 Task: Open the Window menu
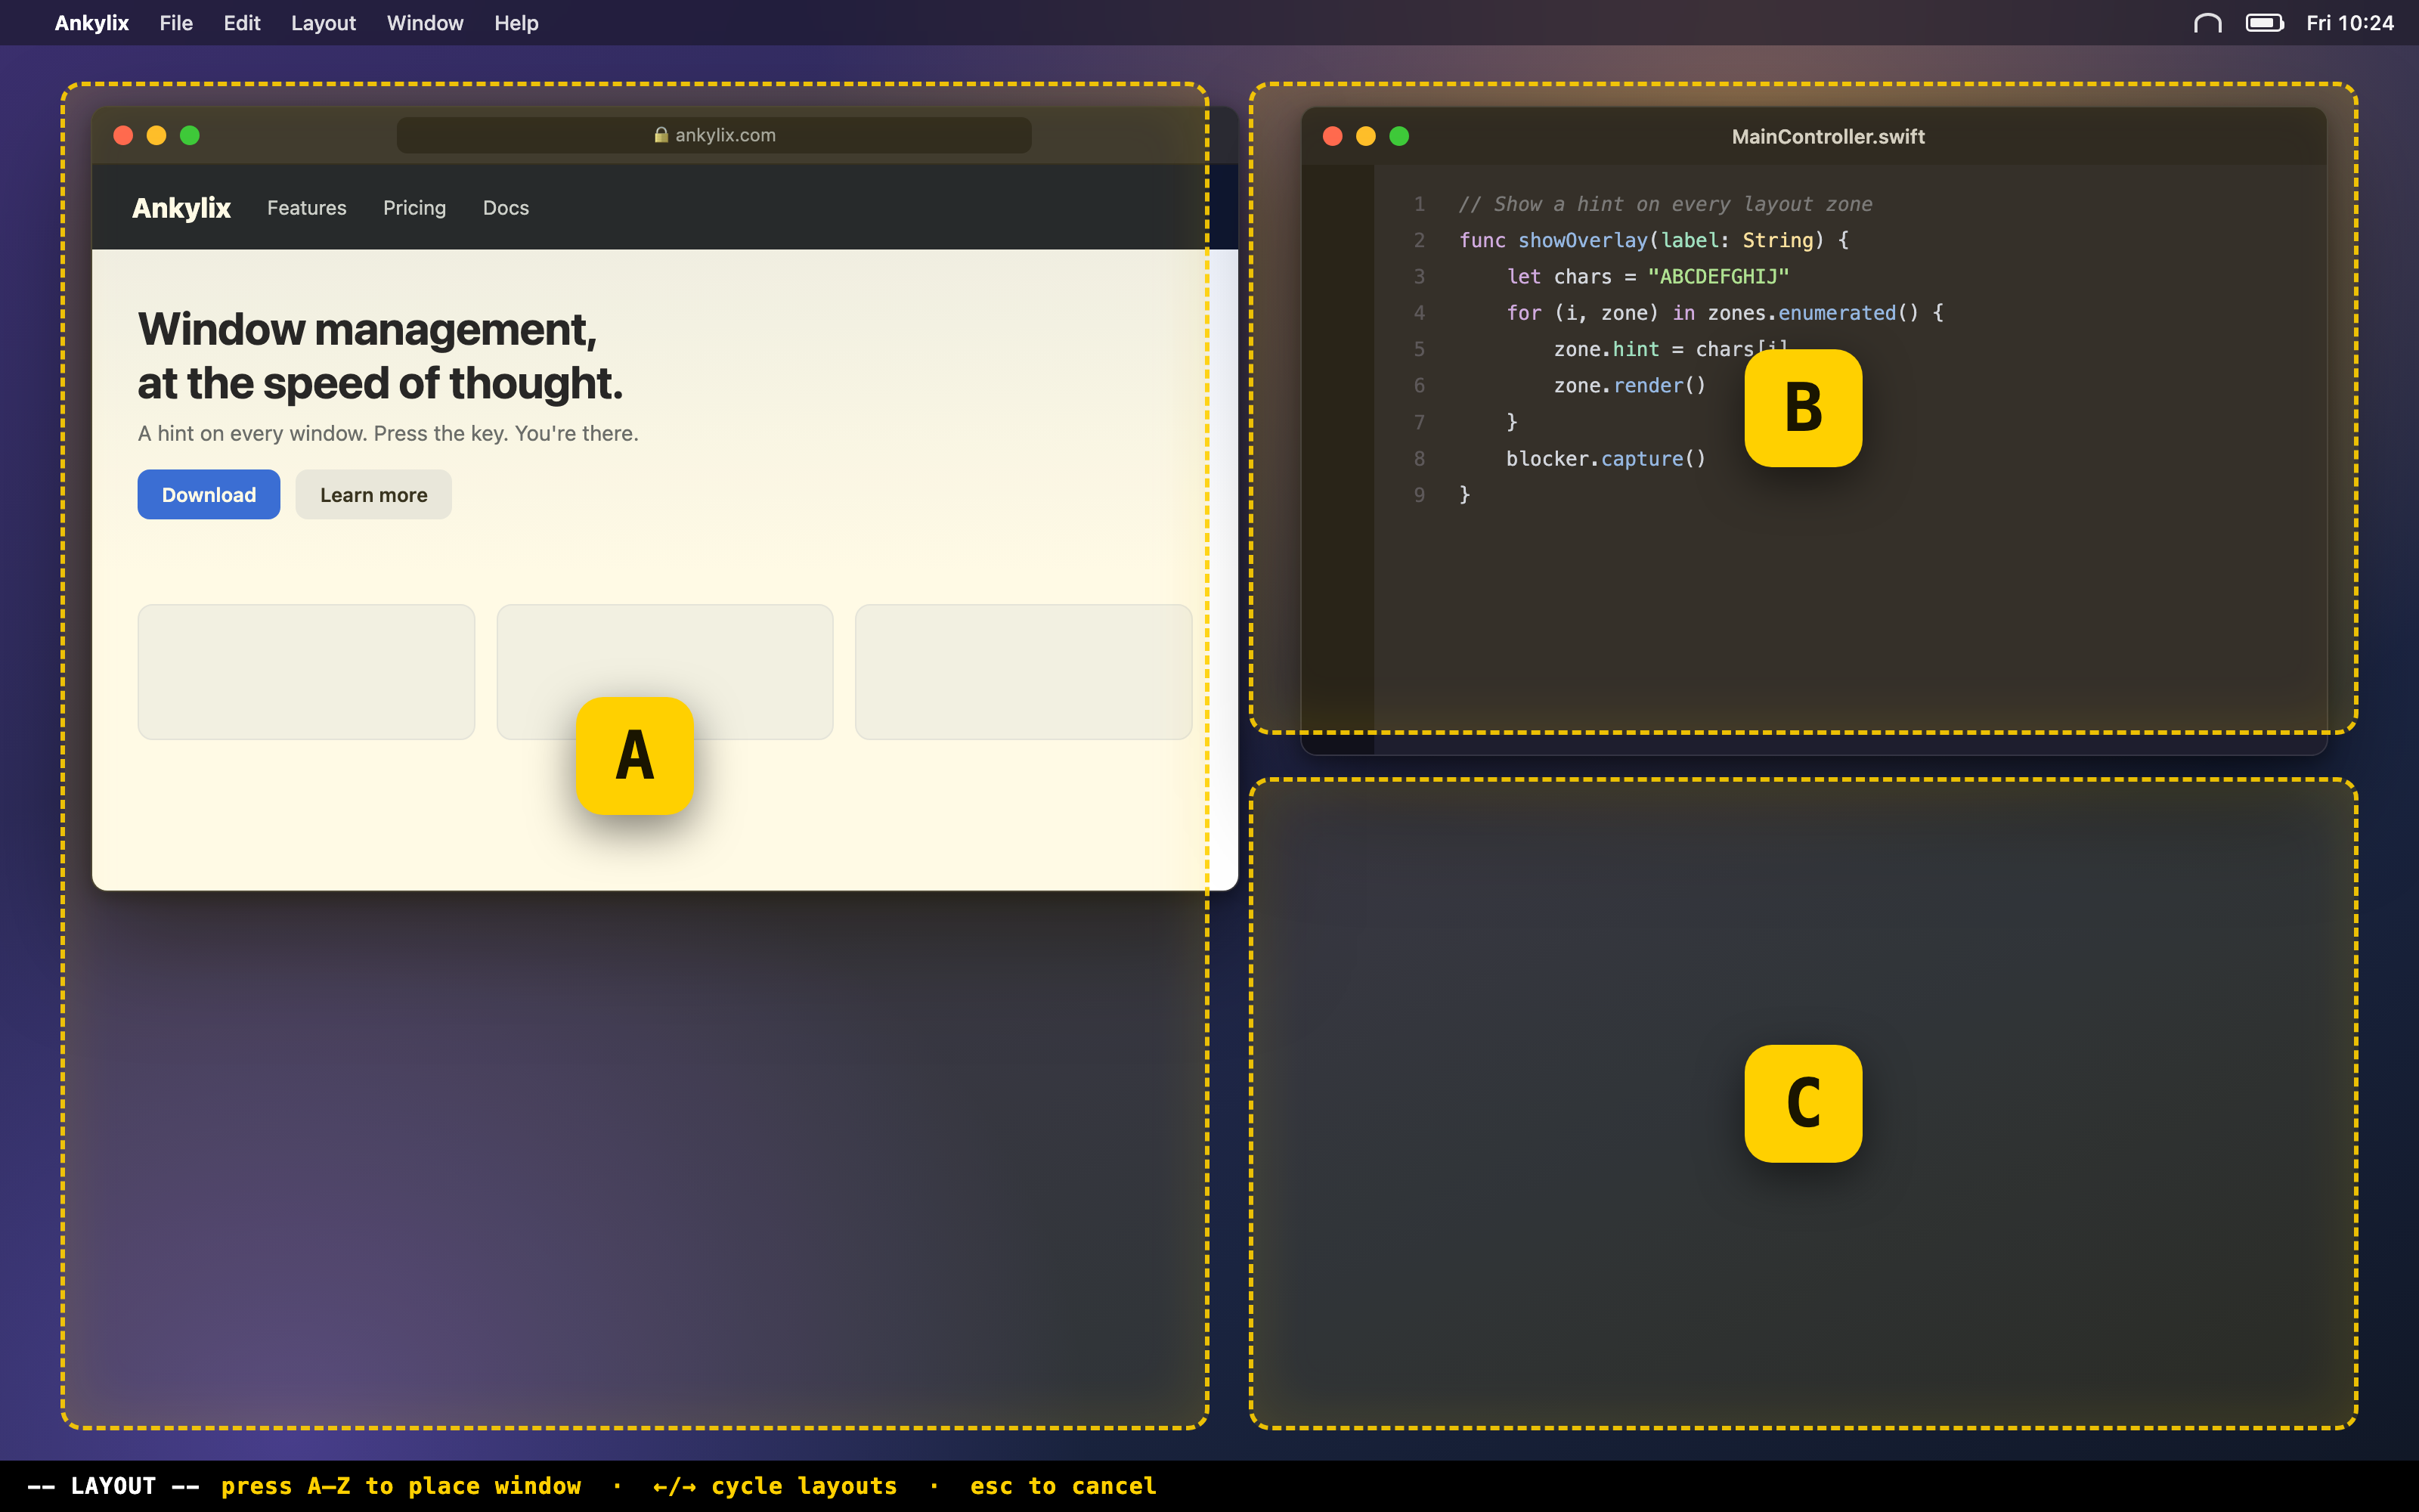(425, 23)
